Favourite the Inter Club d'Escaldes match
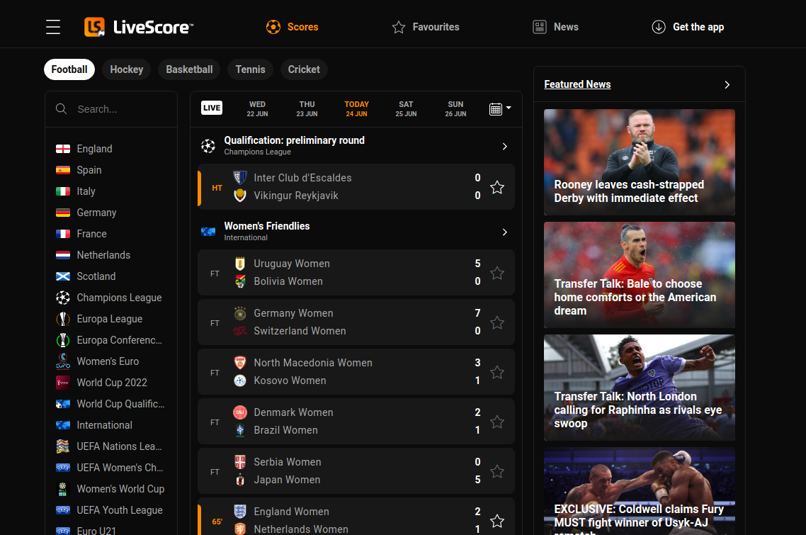Image resolution: width=806 pixels, height=535 pixels. pos(497,187)
